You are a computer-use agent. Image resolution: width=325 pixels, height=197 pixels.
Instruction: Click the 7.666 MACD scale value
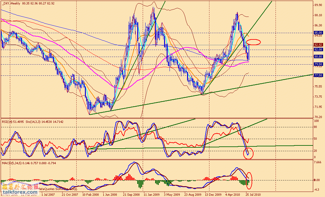[x=318, y=162]
